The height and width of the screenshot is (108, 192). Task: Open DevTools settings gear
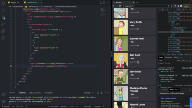pos(183,10)
